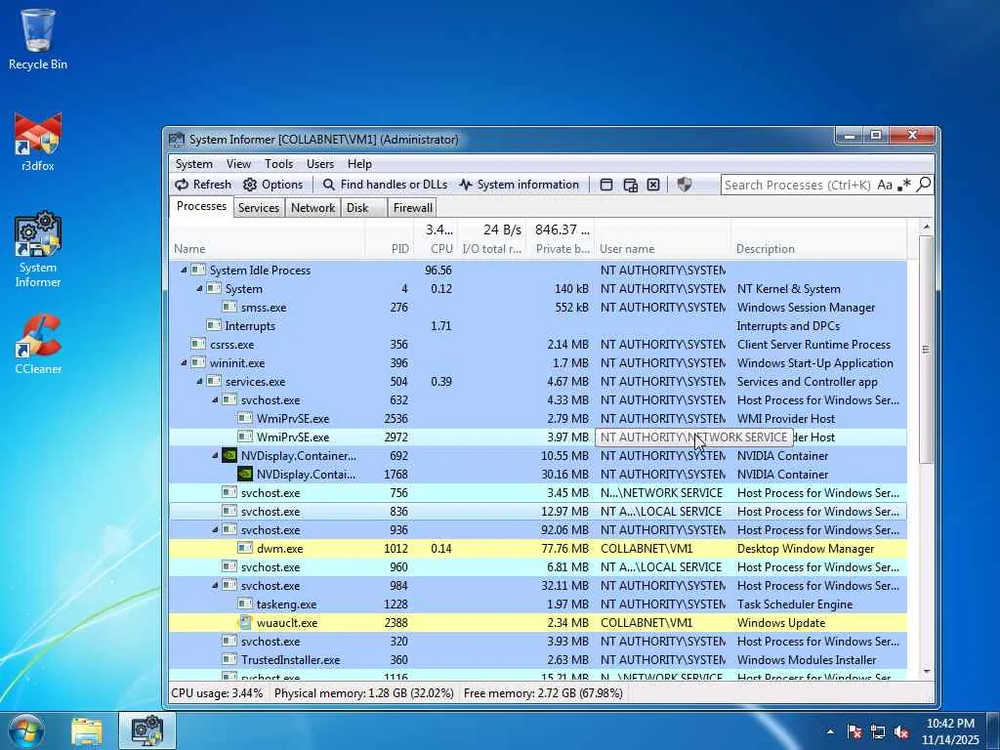The height and width of the screenshot is (750, 1000).
Task: Select the Interrupts row
Action: pyautogui.click(x=538, y=326)
